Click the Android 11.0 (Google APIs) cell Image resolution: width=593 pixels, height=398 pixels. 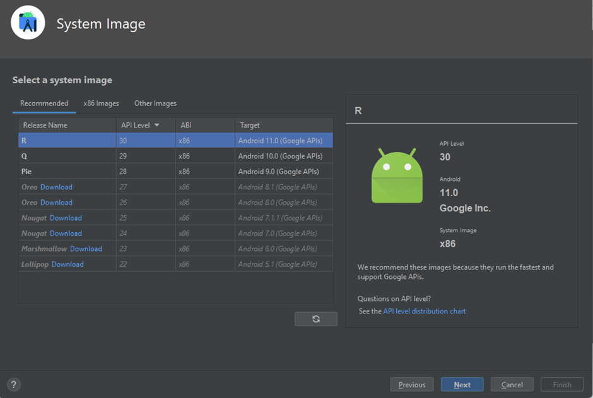pyautogui.click(x=284, y=140)
